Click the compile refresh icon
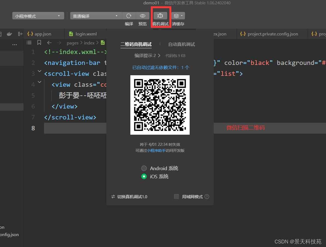Viewport: 326px width, 247px height. click(x=129, y=16)
